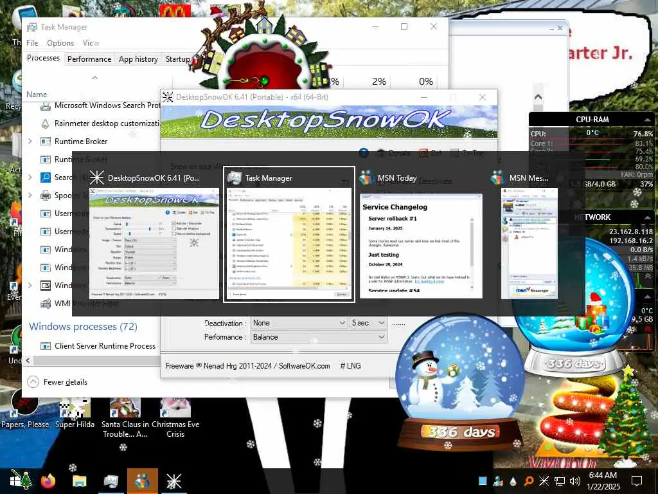This screenshot has height=494, width=658.
Task: Click the SoftwareOK.com freeware text
Action: tap(304, 366)
